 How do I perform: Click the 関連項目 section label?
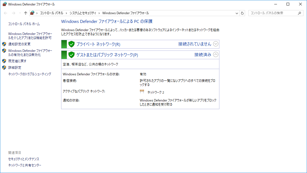pos(15,153)
